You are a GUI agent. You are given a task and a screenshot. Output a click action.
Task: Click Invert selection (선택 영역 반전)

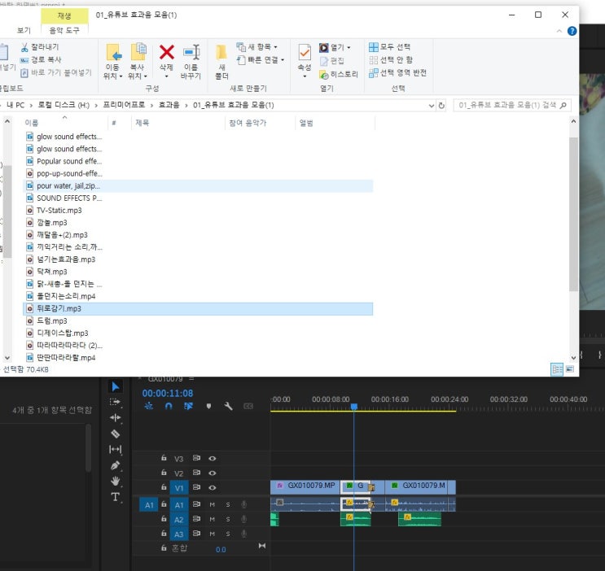397,72
